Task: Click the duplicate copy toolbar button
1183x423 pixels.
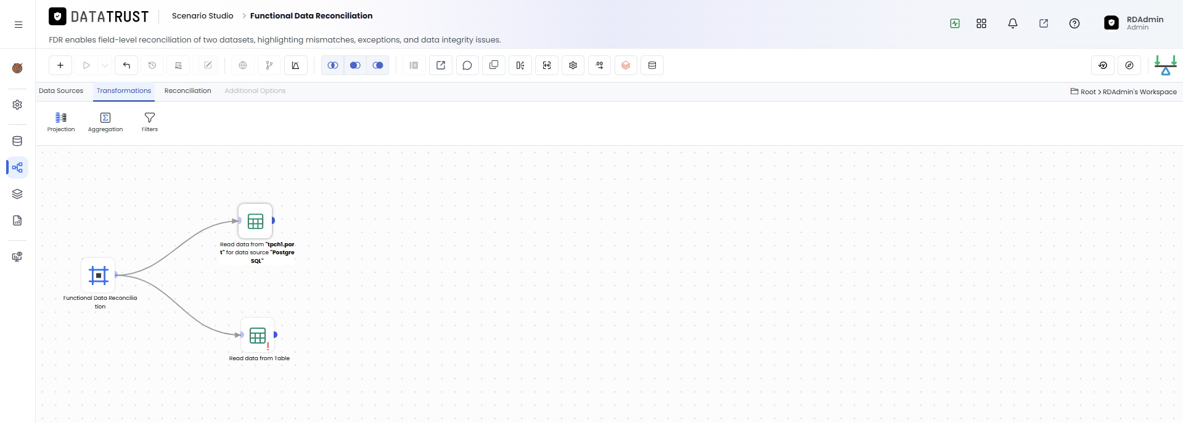Action: click(x=494, y=65)
